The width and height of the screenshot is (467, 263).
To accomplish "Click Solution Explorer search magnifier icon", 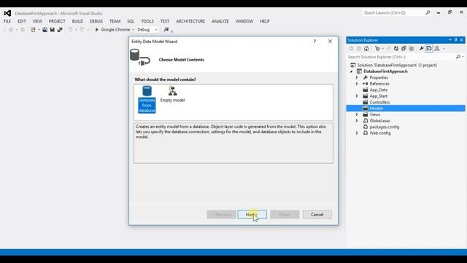I will (x=458, y=57).
